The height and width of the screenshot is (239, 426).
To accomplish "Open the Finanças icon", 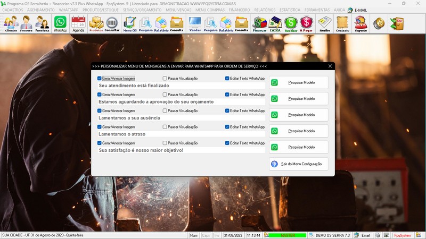I will tap(259, 24).
